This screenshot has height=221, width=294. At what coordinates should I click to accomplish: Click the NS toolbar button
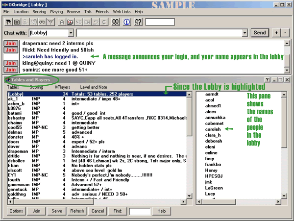[x=78, y=22]
